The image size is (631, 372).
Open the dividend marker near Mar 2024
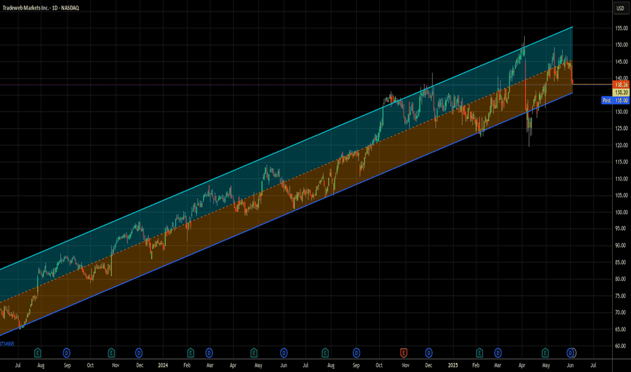click(209, 353)
